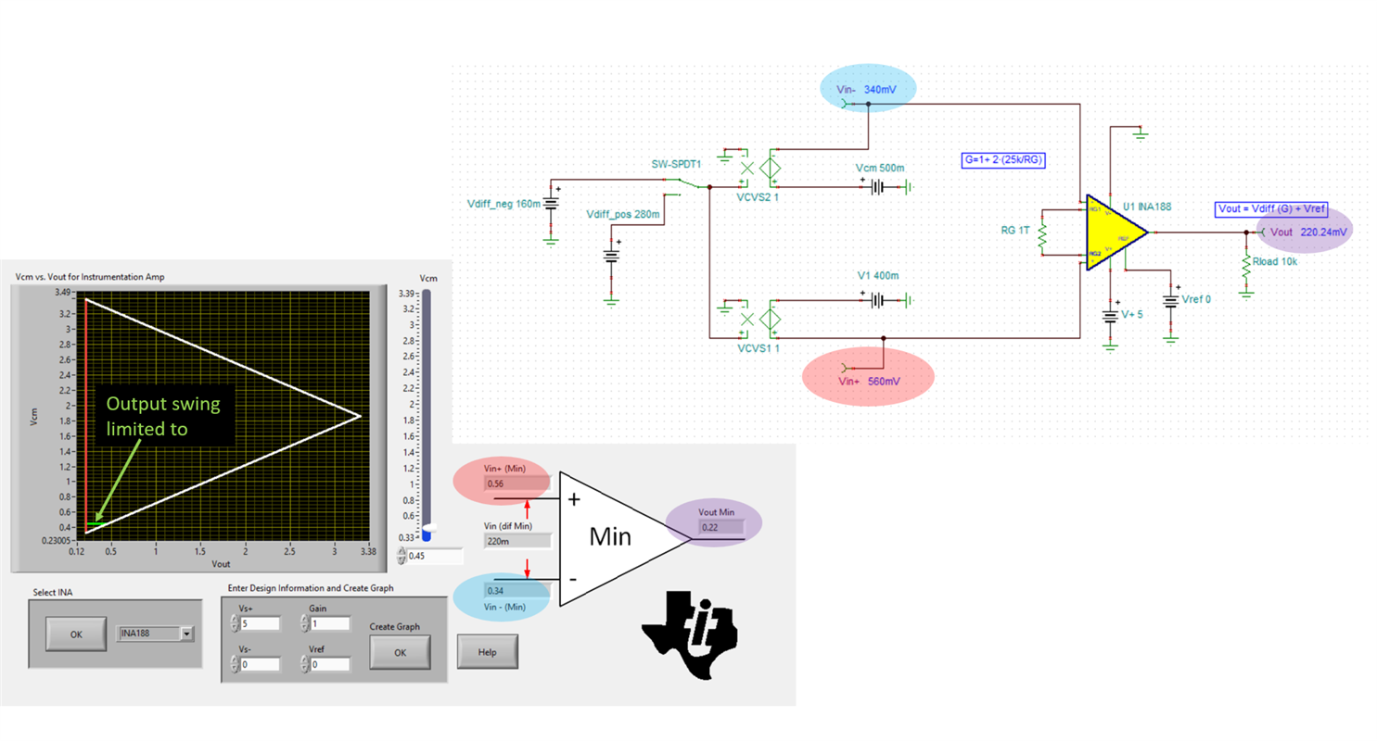Click the Vcm numeric field showing 0.45
Screen dimensions: 1377x741
(435, 556)
